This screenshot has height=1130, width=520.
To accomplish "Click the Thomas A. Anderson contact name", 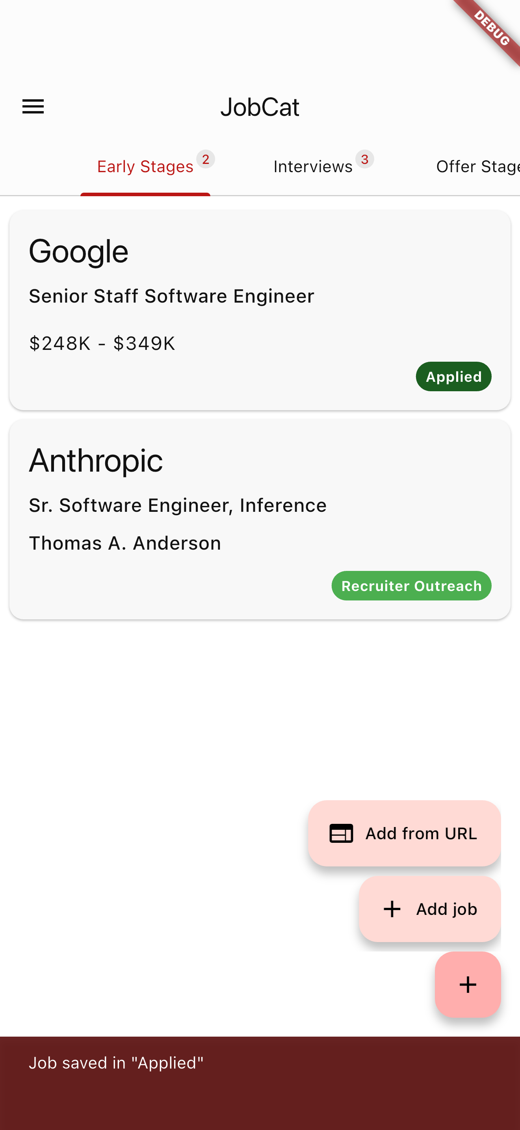I will pos(125,543).
